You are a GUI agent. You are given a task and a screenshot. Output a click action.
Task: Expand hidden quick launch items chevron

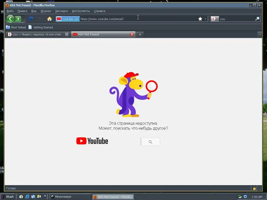(x=45, y=196)
